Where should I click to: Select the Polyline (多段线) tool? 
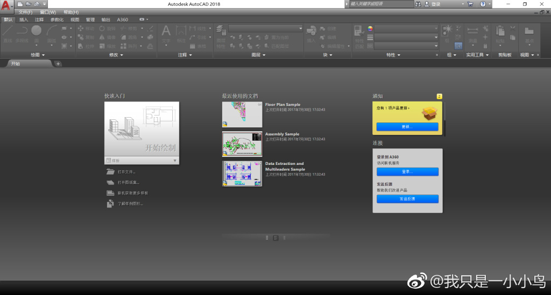coord(22,34)
